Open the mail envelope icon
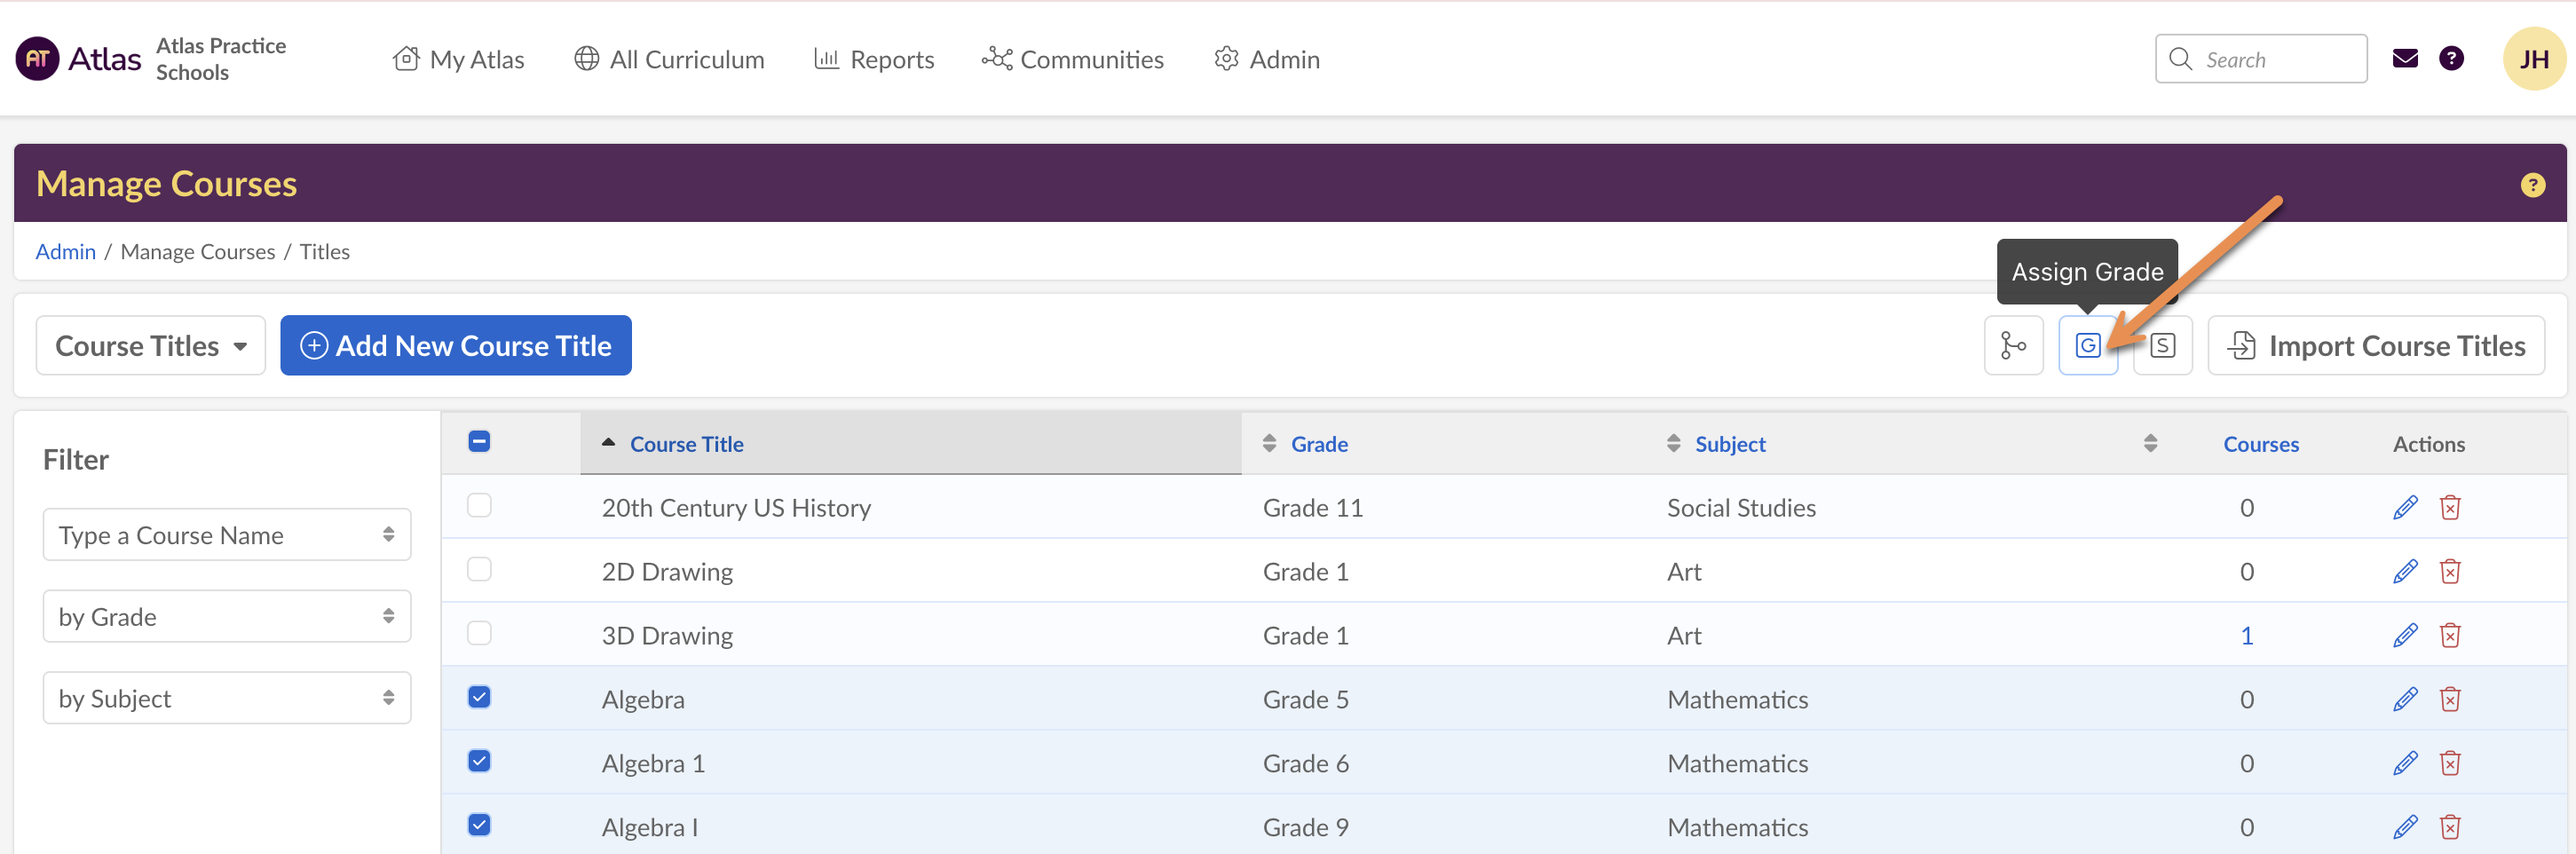This screenshot has height=854, width=2576. [2404, 59]
